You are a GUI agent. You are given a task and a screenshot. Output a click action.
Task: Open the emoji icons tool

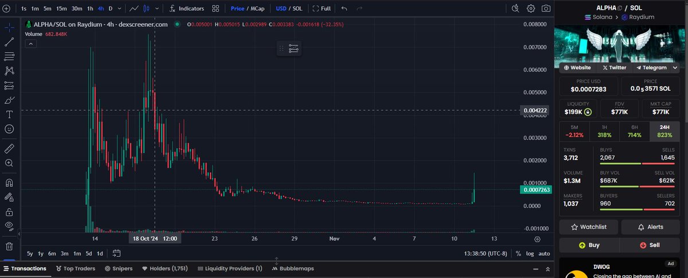[x=9, y=129]
